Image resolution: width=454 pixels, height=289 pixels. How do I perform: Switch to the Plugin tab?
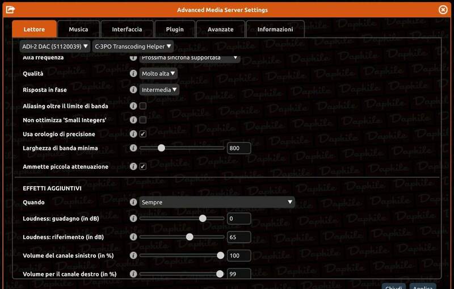pos(175,29)
